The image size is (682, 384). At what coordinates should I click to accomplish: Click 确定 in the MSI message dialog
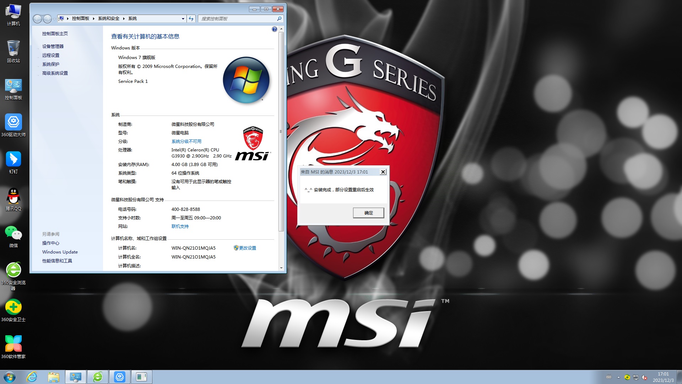368,213
